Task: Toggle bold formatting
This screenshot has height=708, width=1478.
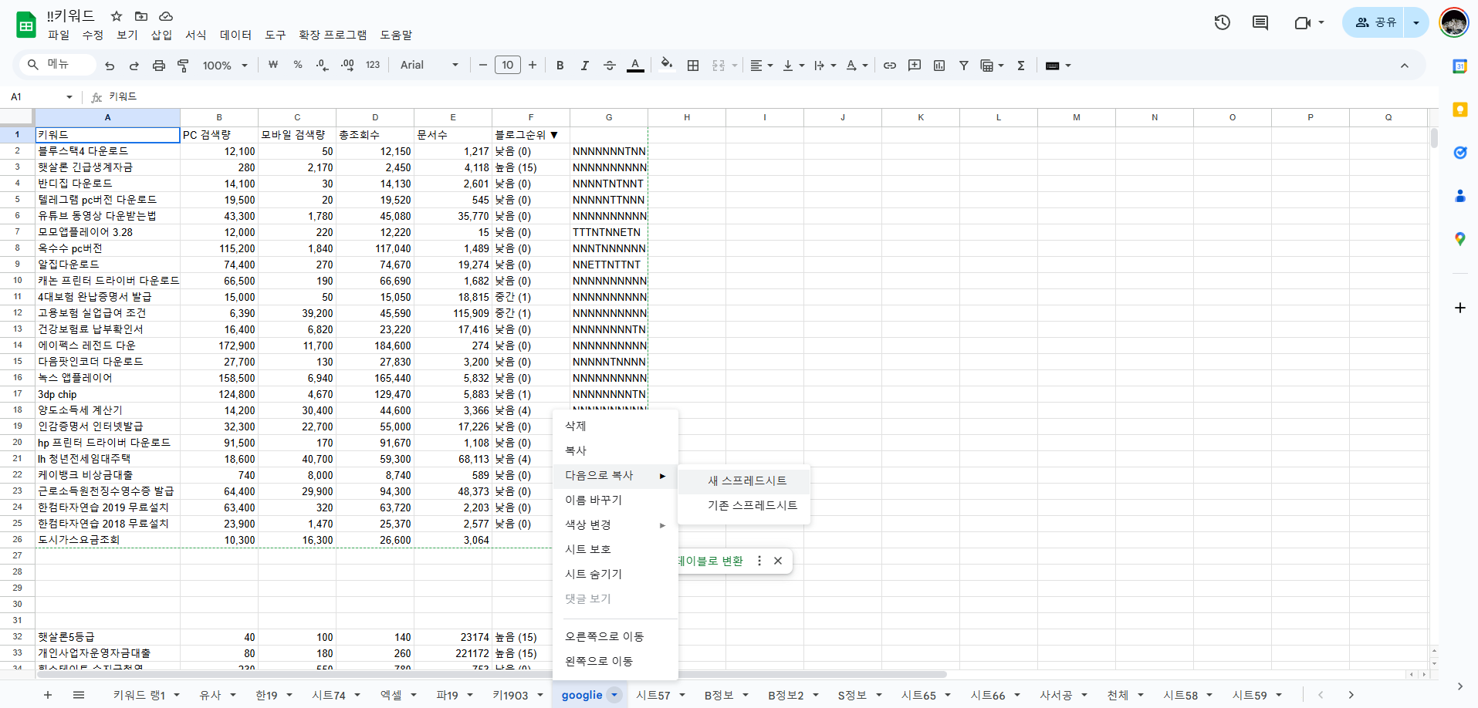Action: pyautogui.click(x=560, y=66)
